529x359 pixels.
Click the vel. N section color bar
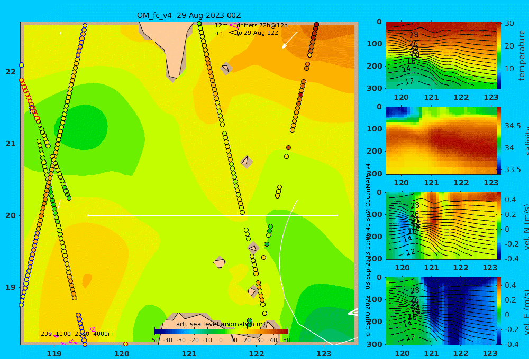point(499,225)
